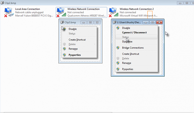Select Create Shortcut in the Clip3.bmp menu

pyautogui.click(x=77, y=40)
